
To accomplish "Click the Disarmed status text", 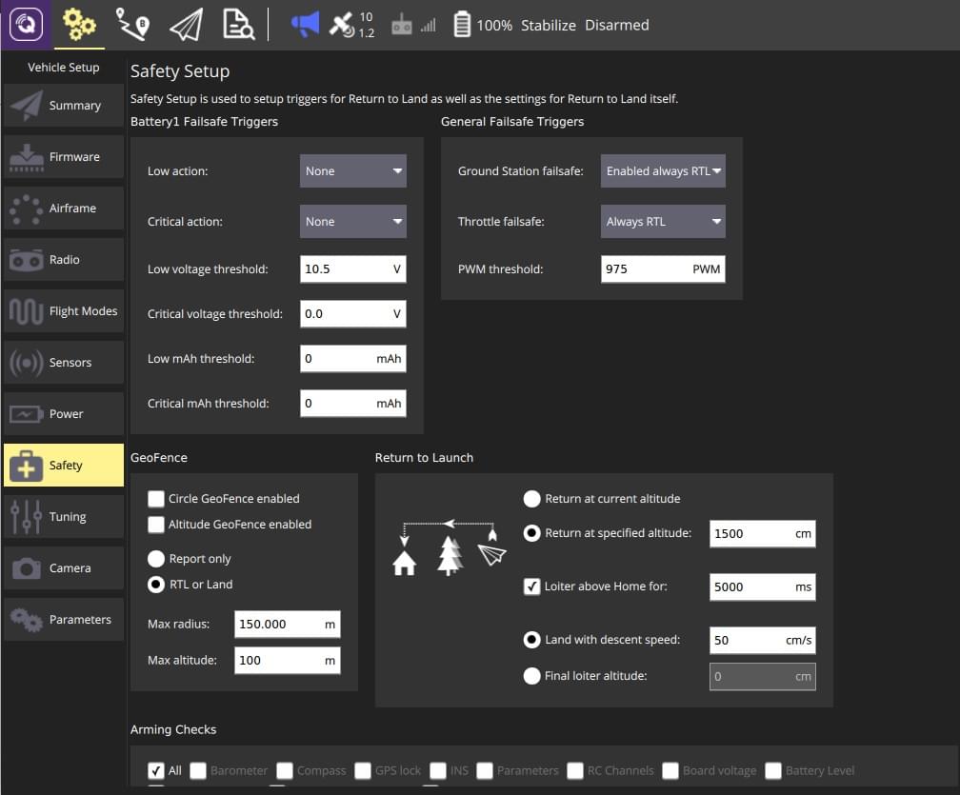I will tap(616, 26).
